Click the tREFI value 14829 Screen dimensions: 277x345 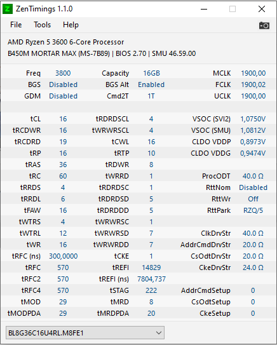tap(151, 267)
